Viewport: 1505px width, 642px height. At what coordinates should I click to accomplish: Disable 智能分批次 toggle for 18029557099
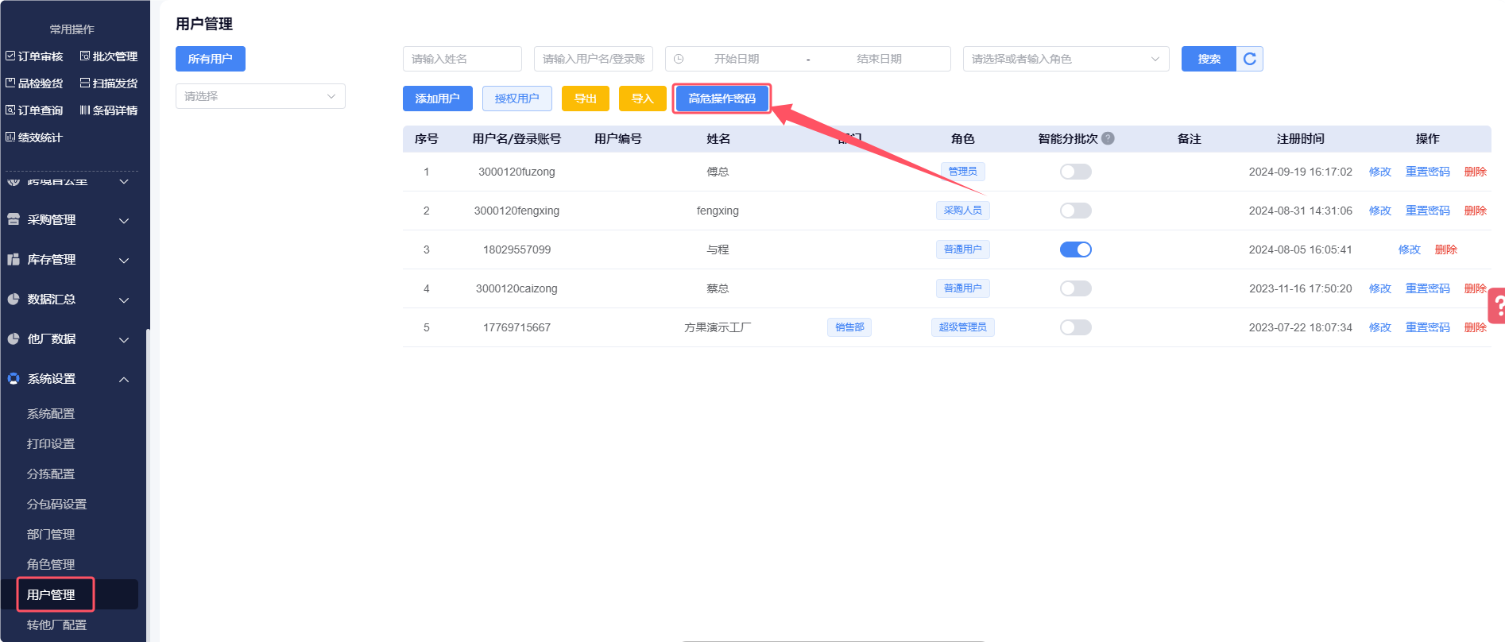point(1075,249)
